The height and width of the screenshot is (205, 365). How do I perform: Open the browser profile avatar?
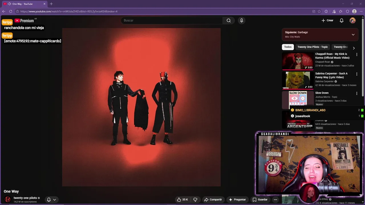coord(354,11)
